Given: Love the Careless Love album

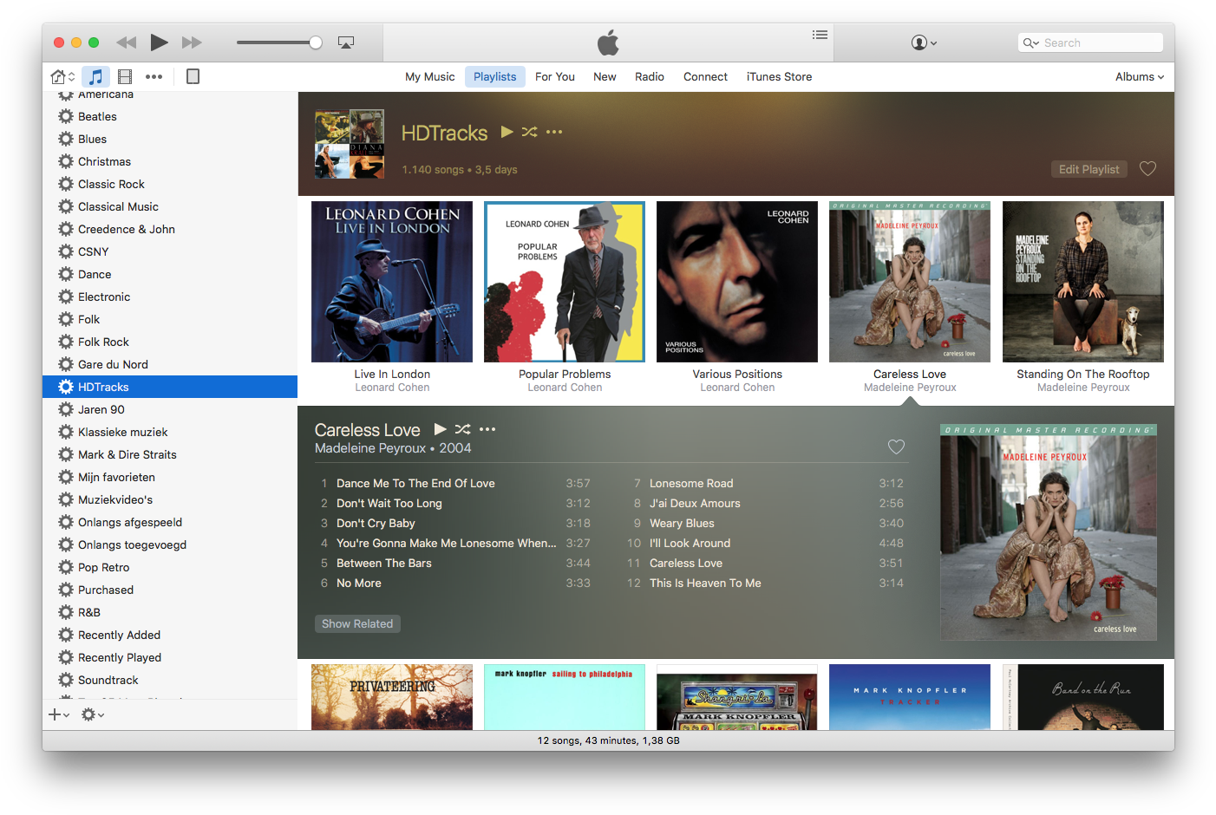Looking at the screenshot, I should coord(896,447).
